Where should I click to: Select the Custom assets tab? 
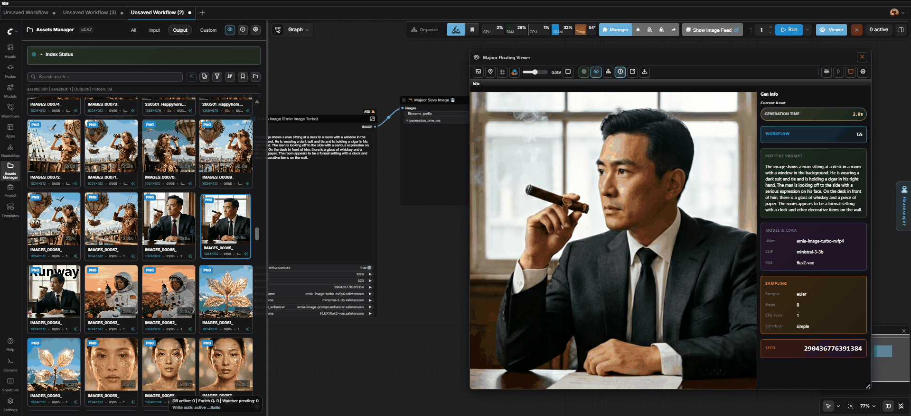[x=208, y=30]
